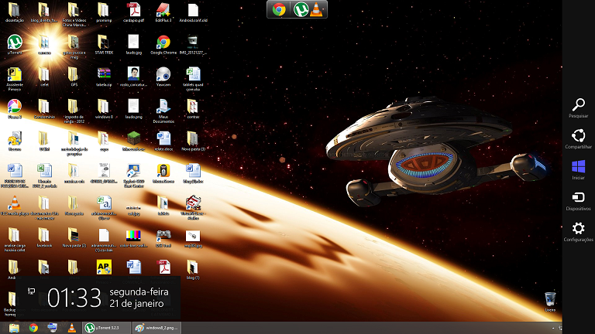The height and width of the screenshot is (334, 595).
Task: Open Android.conf.old file
Action: [x=193, y=12]
